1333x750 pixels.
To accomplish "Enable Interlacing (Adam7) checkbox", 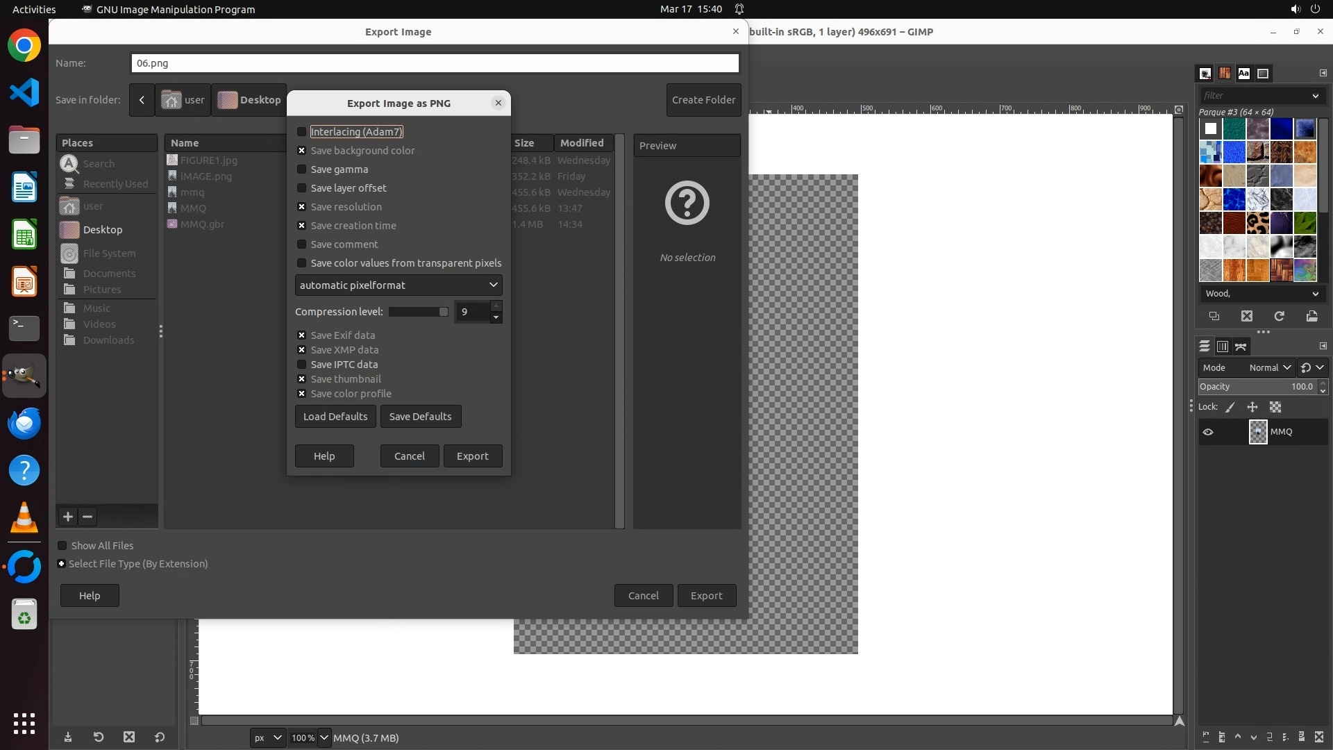I will (301, 132).
